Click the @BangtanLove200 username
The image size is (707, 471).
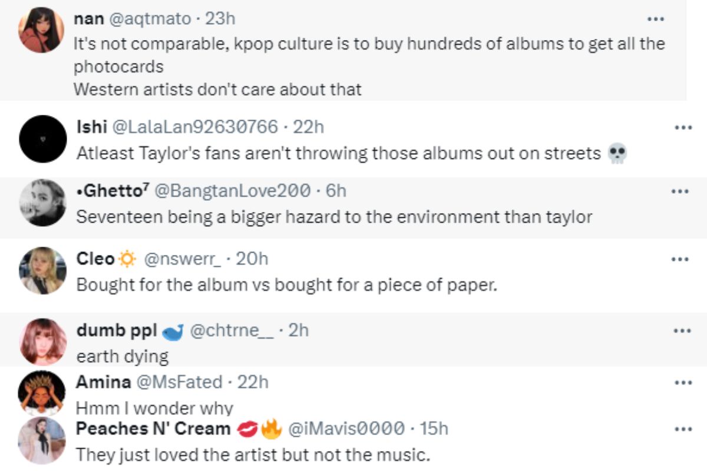233,191
